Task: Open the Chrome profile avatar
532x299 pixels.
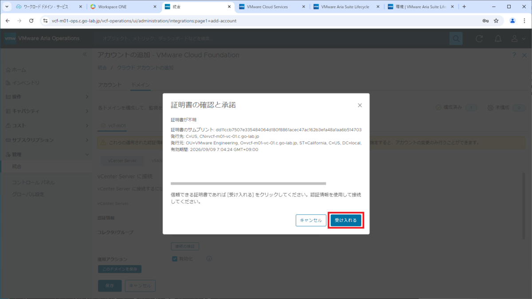Action: (x=512, y=21)
